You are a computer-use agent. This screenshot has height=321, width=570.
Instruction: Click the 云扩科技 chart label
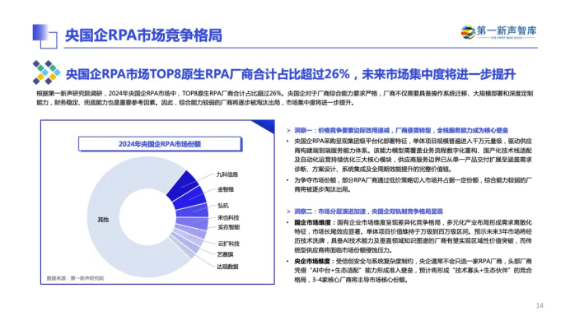point(228,244)
